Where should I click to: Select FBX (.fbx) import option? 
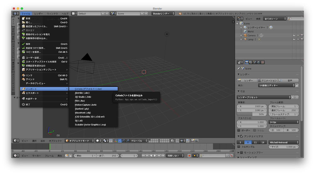click(x=94, y=101)
